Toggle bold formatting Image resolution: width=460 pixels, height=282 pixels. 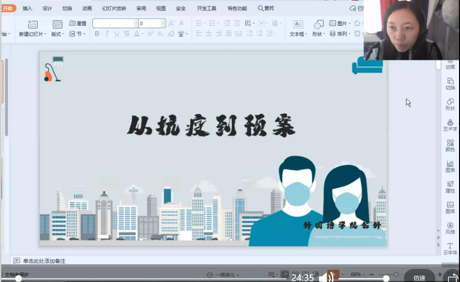click(x=97, y=34)
